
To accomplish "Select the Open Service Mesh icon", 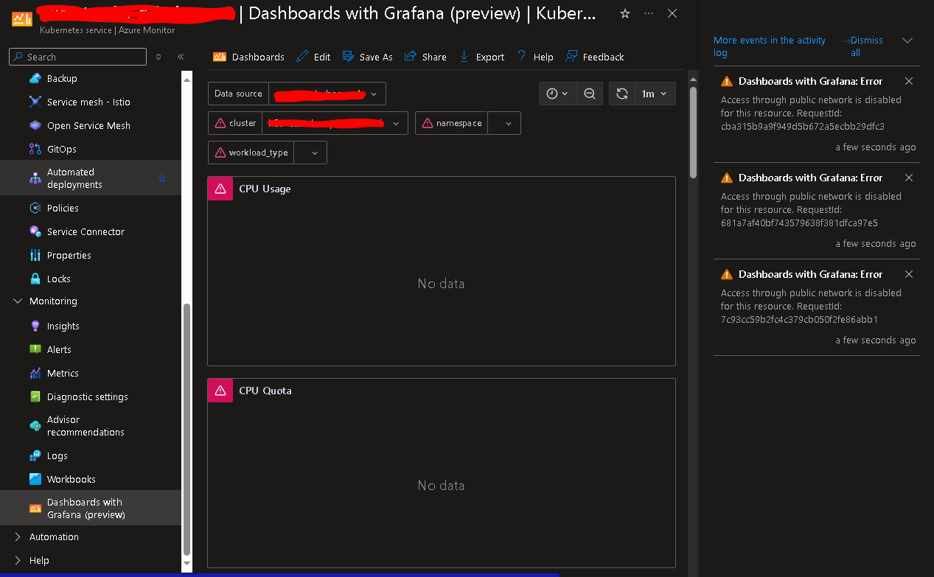I will point(35,125).
